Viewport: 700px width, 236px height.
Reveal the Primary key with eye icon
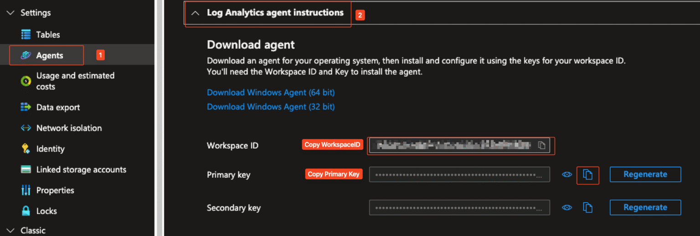(567, 174)
